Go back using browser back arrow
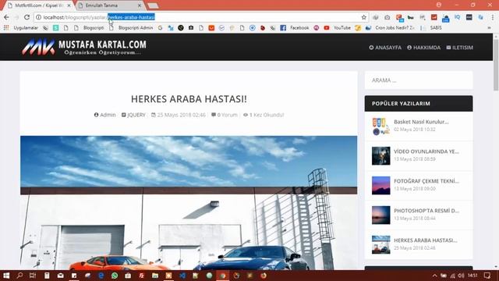Screen dimensions: 499x281 click(7, 17)
